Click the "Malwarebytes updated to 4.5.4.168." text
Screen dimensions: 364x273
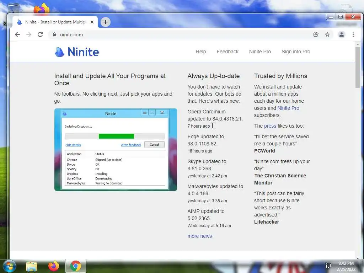click(x=215, y=190)
